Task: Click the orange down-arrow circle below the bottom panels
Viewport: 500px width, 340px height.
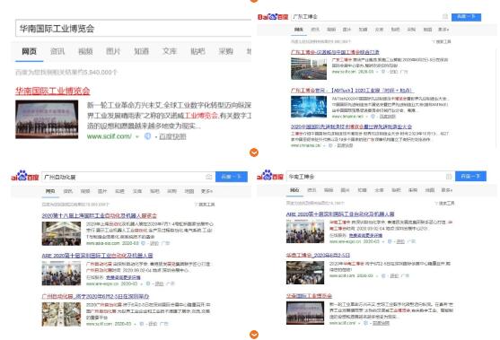Action: tap(254, 335)
